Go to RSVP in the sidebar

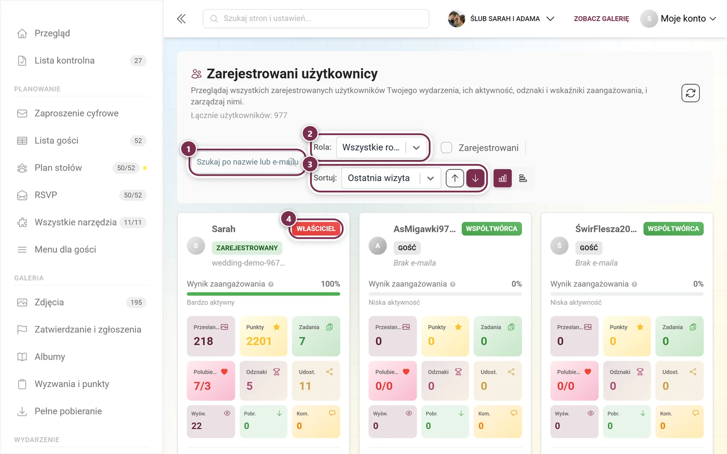(x=81, y=195)
